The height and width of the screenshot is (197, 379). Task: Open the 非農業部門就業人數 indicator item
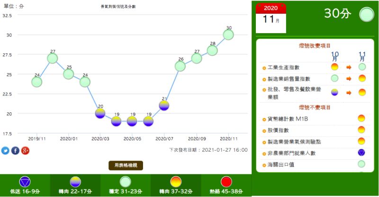291,153
